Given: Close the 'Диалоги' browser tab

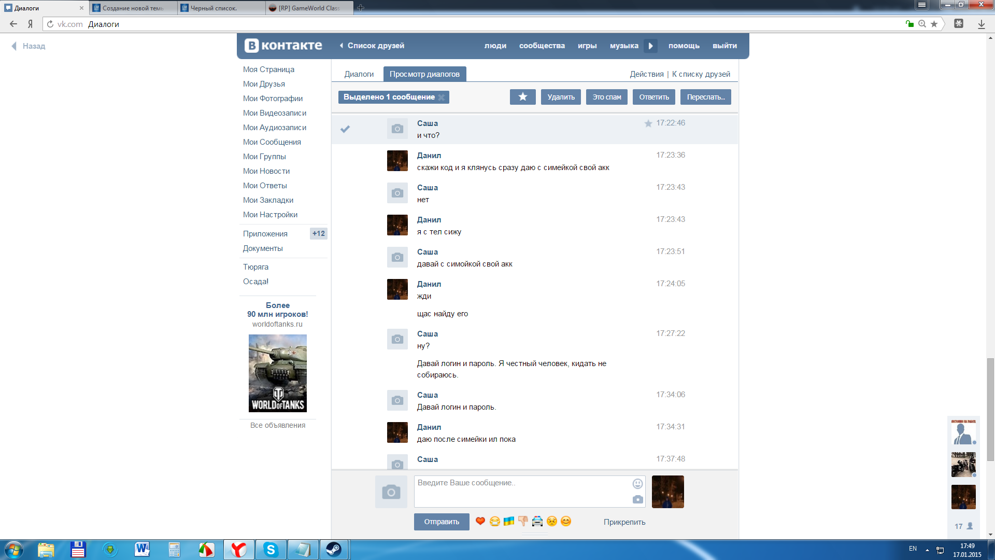Looking at the screenshot, I should point(81,8).
